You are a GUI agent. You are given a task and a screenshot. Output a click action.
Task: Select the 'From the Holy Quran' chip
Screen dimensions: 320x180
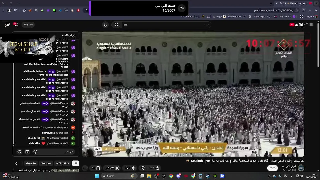(63, 163)
